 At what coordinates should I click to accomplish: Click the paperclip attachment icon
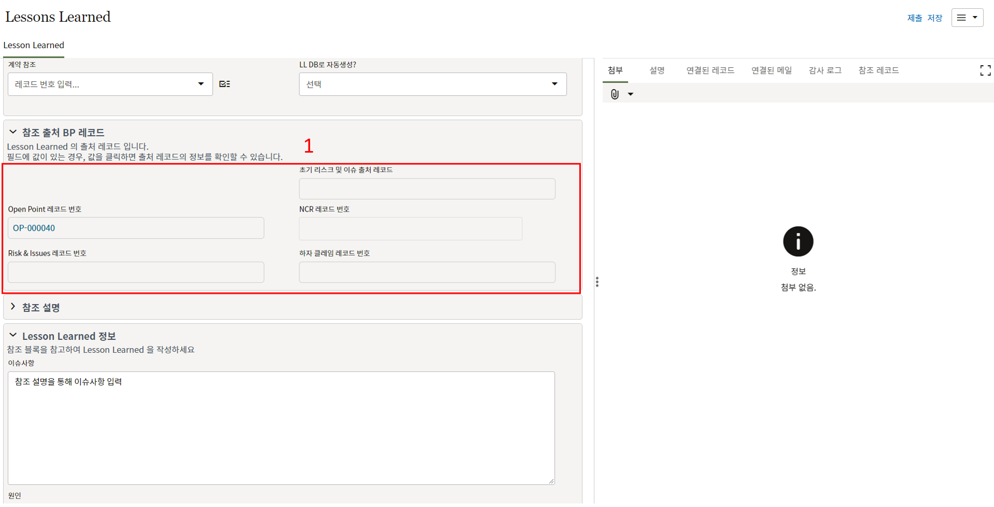coord(615,94)
